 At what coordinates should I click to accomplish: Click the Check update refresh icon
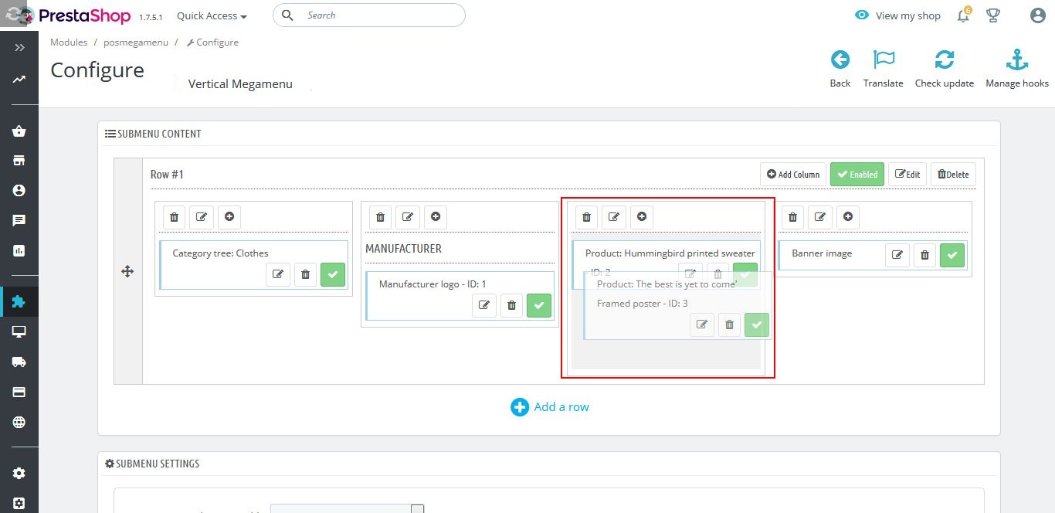(944, 60)
